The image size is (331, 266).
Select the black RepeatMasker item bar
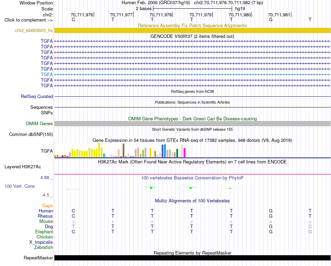point(192,258)
